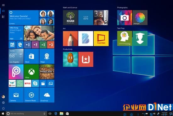Open the green S sway tile
The image size is (173, 116).
(20, 84)
